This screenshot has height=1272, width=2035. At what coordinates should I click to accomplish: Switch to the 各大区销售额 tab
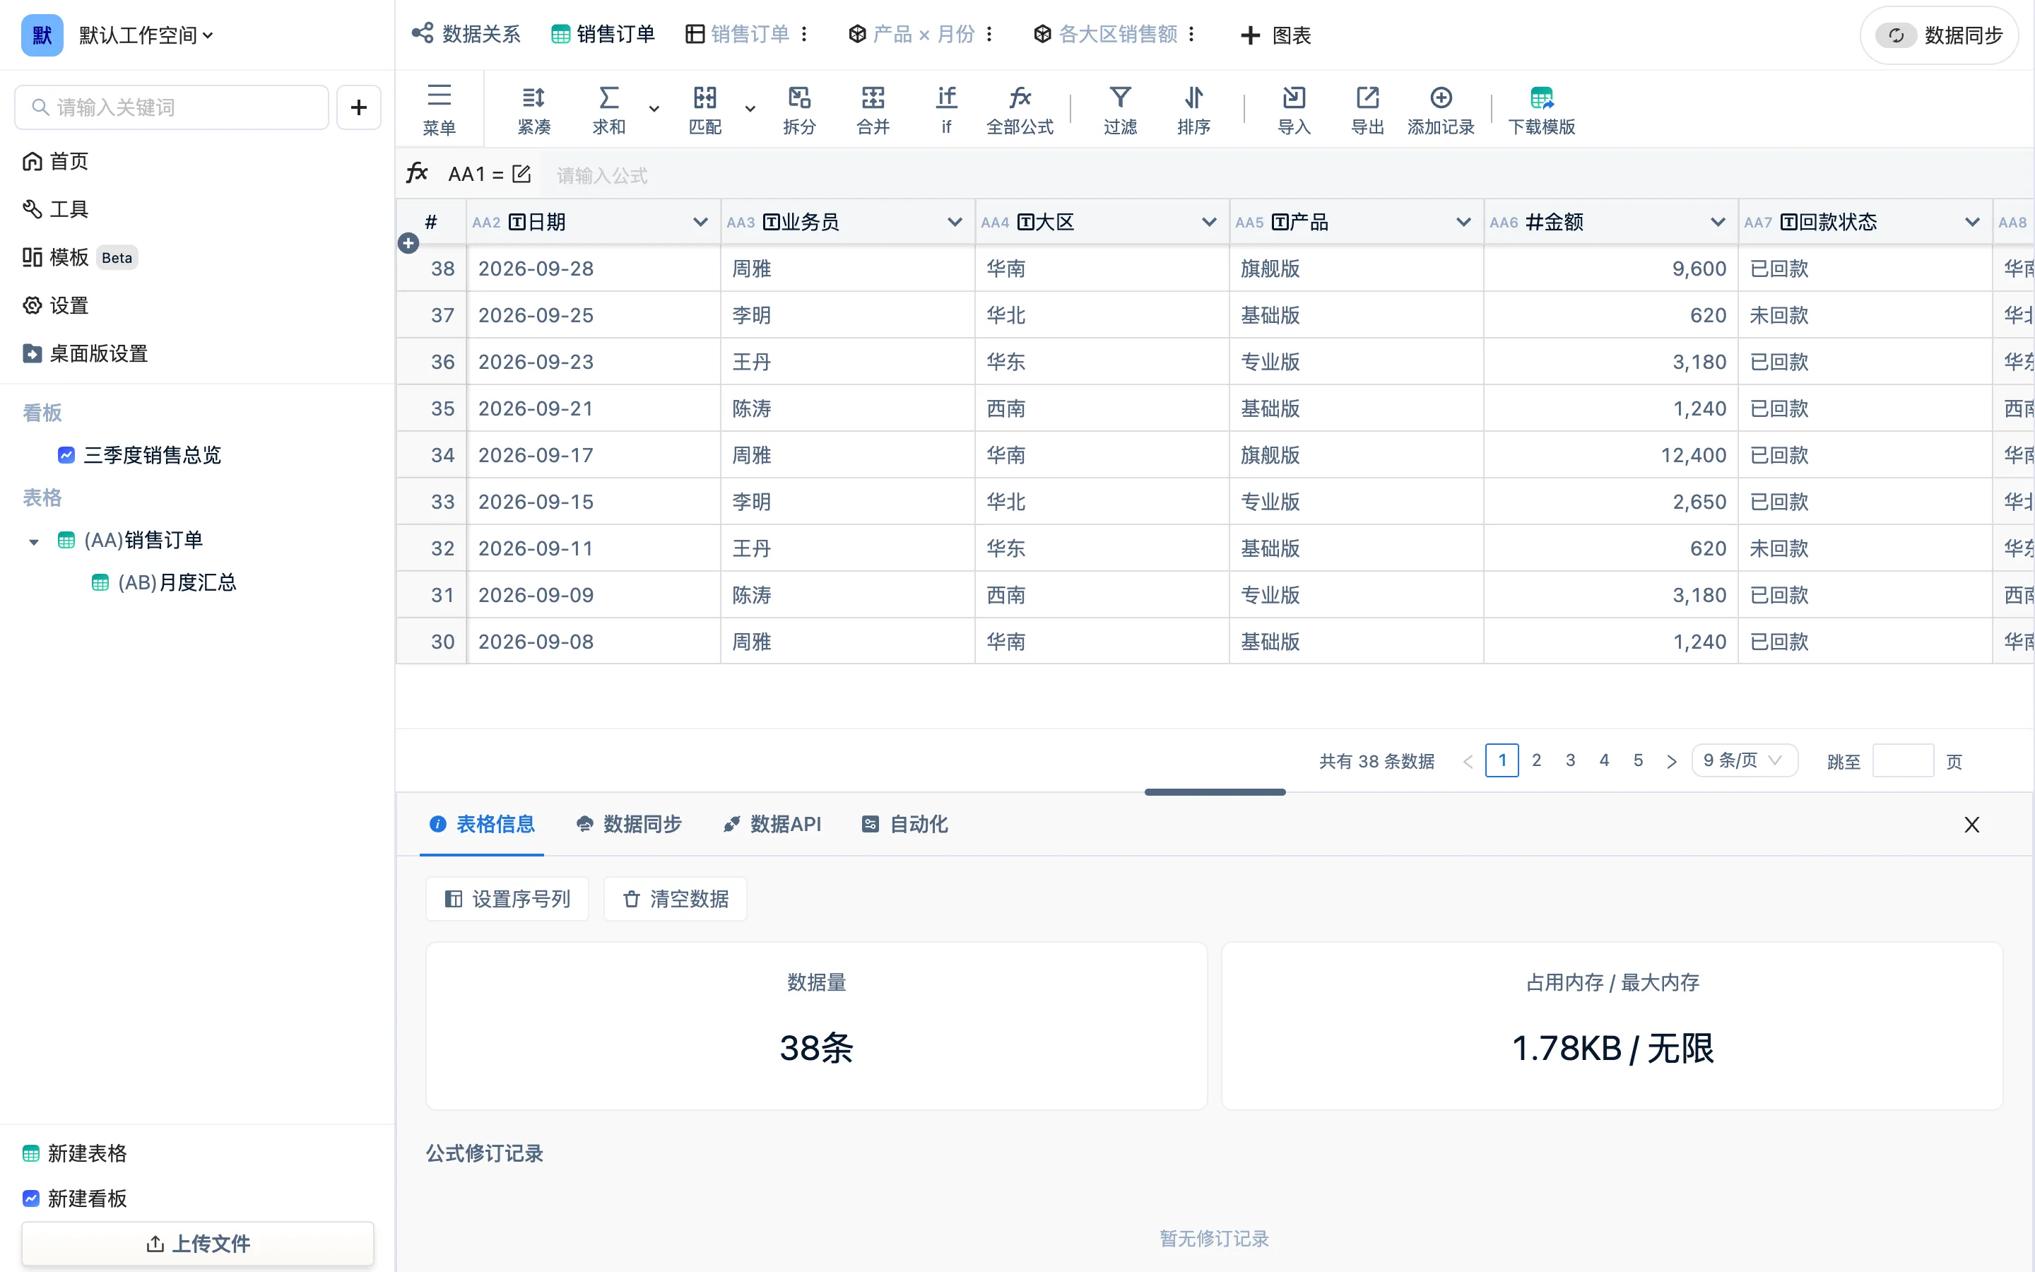pos(1106,34)
